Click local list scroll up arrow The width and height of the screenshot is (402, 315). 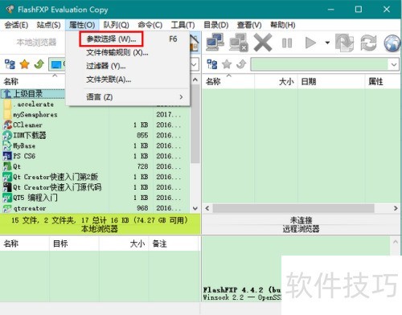pyautogui.click(x=195, y=80)
